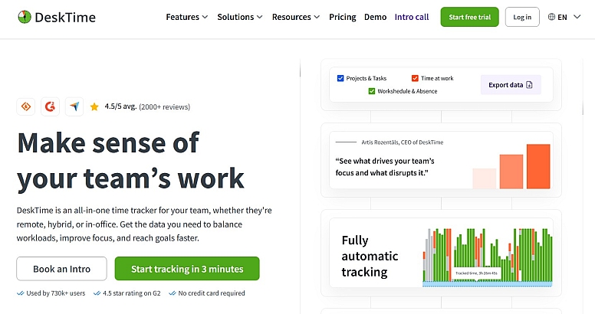Open the Intro call link
This screenshot has height=314, width=595.
pos(412,17)
